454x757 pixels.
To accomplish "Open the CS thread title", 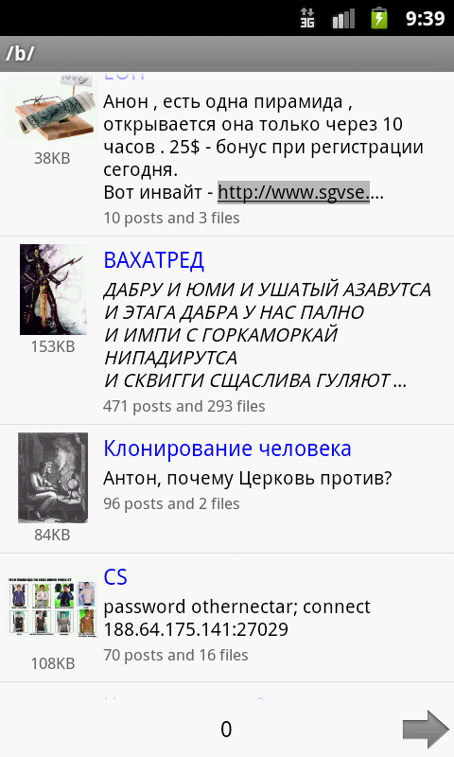I will pyautogui.click(x=115, y=577).
